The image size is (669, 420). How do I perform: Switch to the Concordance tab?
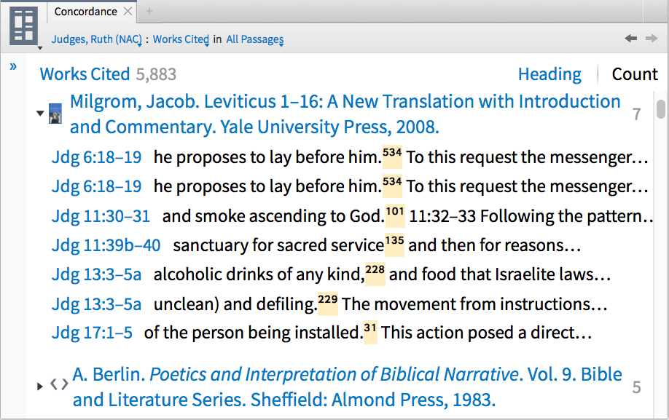coord(85,12)
